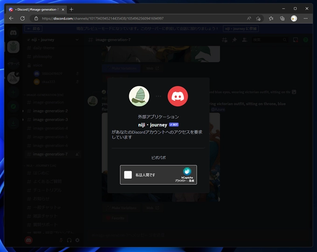Image resolution: width=317 pixels, height=252 pixels.
Task: Collapse the NIJI・JOURNEY [JA] category
Action: point(41,166)
